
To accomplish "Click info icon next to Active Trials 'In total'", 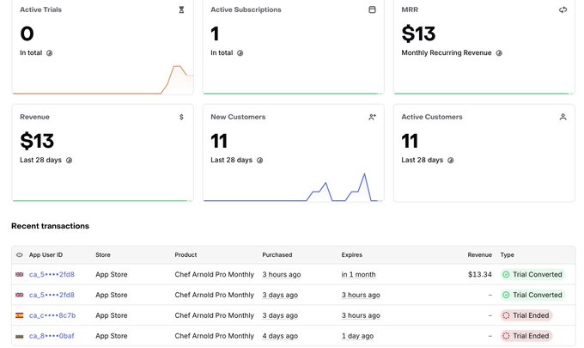I will click(x=49, y=53).
